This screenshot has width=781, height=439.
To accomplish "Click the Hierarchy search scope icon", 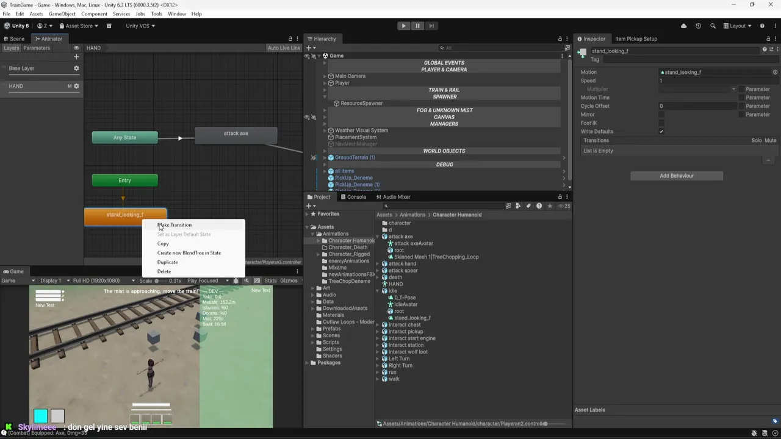I will coord(567,48).
